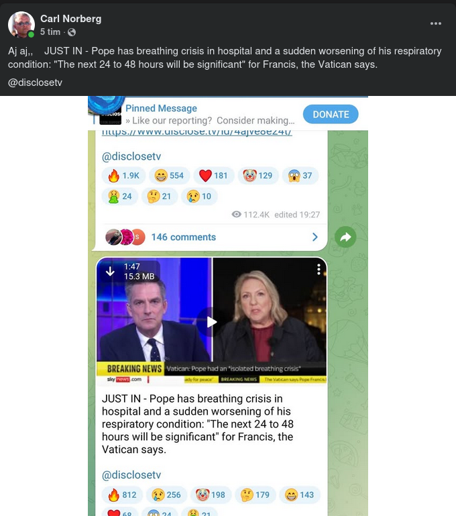456x516 pixels.
Task: Click the green share arrow icon
Action: 345,237
